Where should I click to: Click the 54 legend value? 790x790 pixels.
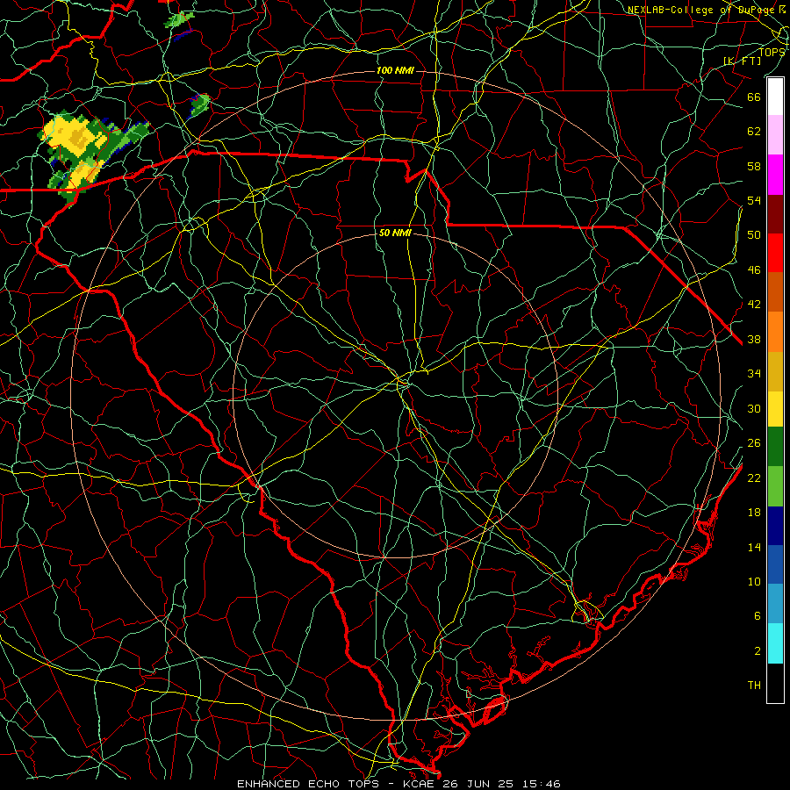tap(754, 200)
